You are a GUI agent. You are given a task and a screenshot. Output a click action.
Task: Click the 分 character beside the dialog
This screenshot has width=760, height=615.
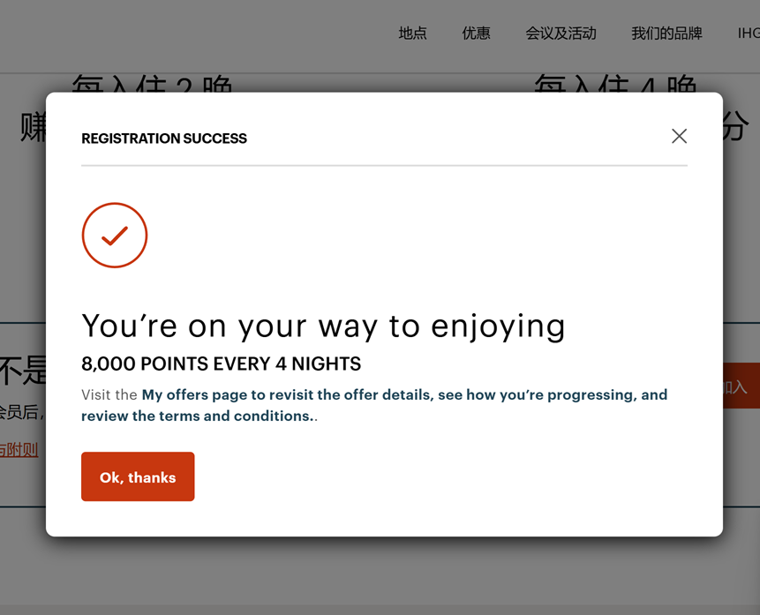tap(736, 126)
